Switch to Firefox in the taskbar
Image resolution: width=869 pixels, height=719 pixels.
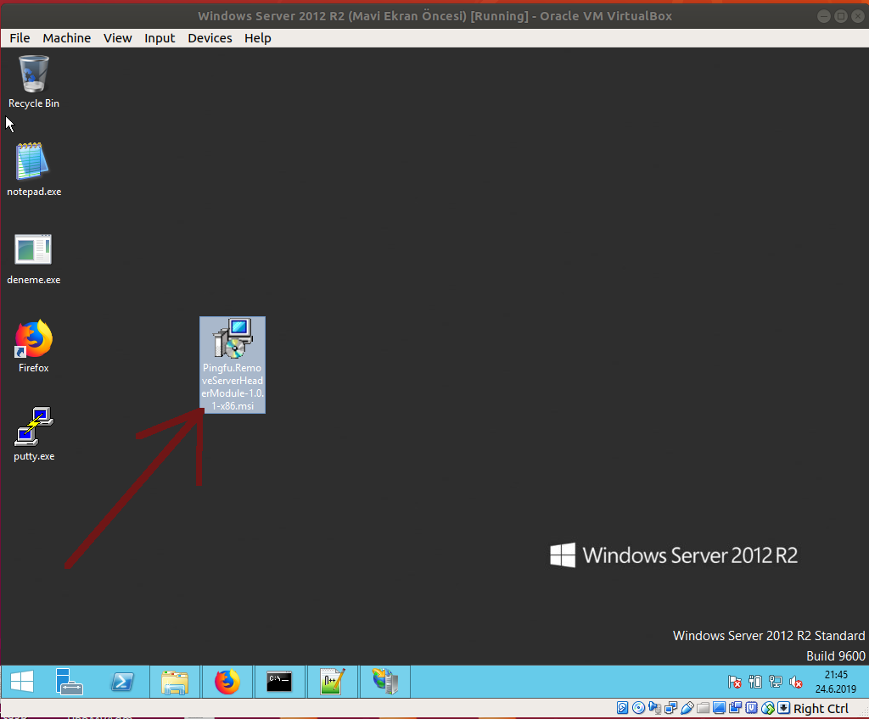click(227, 682)
